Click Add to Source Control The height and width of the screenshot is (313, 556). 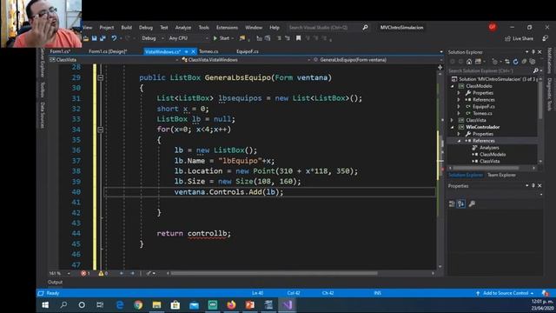(506, 293)
